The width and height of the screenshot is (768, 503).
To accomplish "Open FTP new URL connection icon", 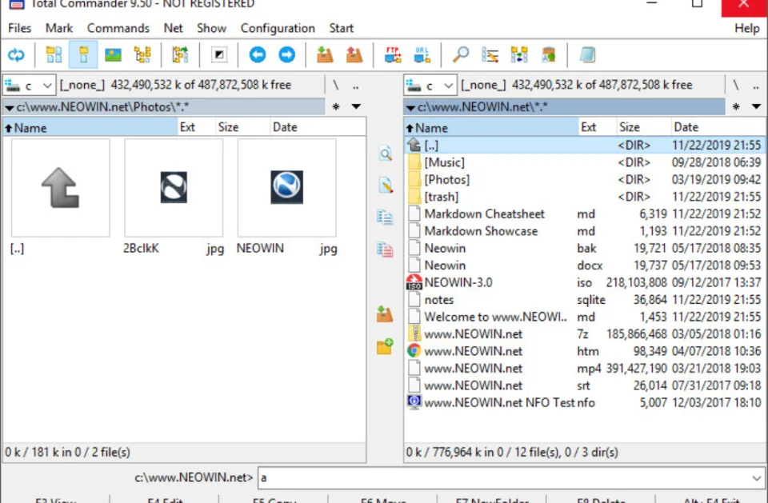I will pos(422,55).
